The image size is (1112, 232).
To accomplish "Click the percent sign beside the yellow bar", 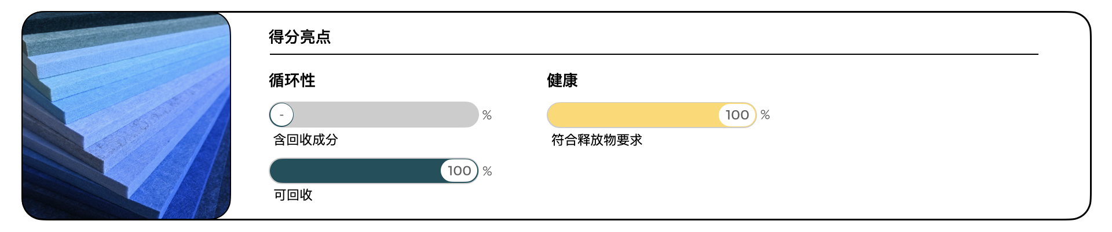I will pyautogui.click(x=765, y=115).
